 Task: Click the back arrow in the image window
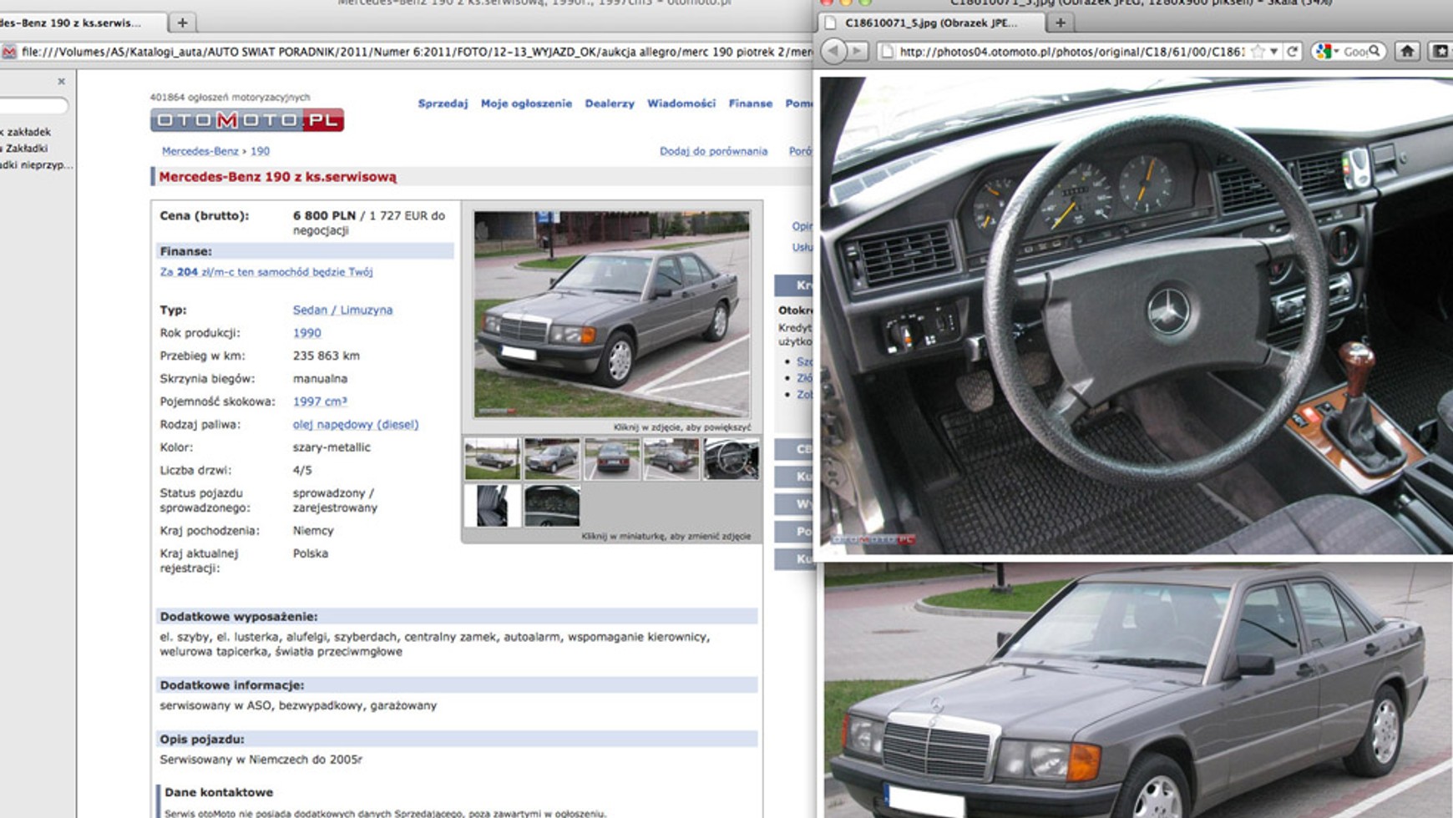click(833, 52)
